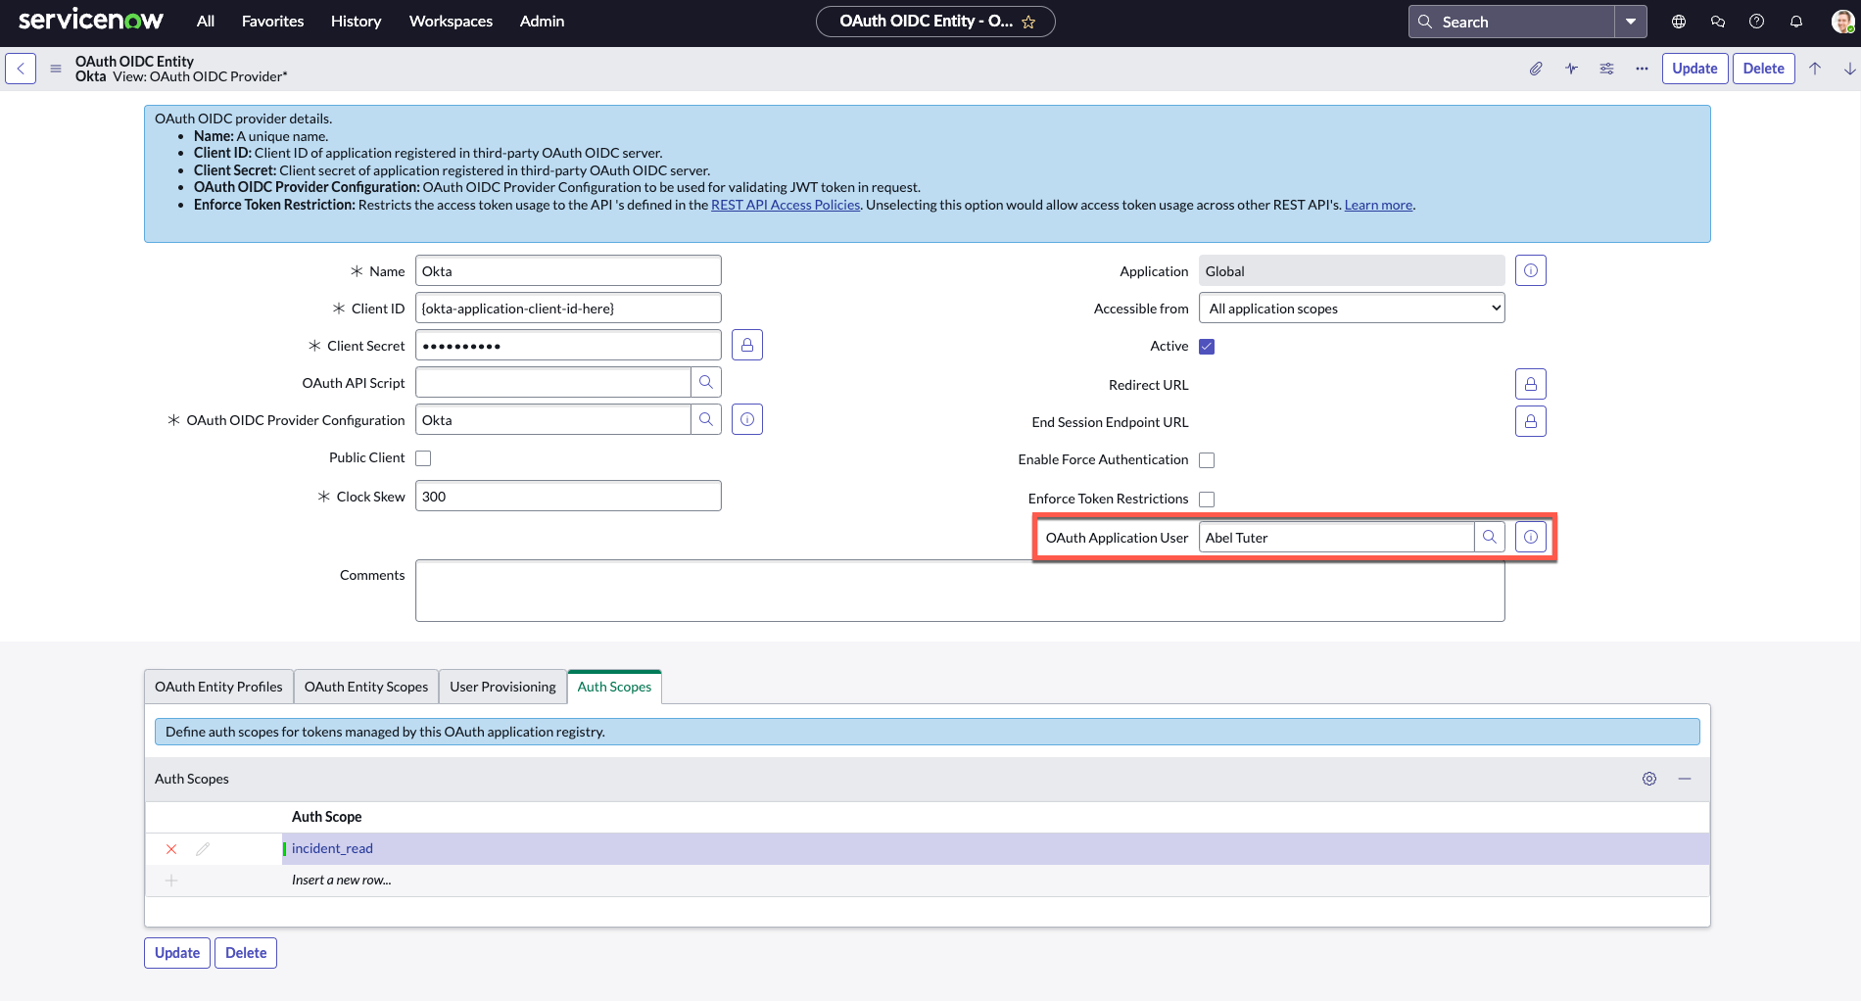Unlock the End Session Endpoint URL field
Screen dimensions: 1861x1001
point(1531,421)
